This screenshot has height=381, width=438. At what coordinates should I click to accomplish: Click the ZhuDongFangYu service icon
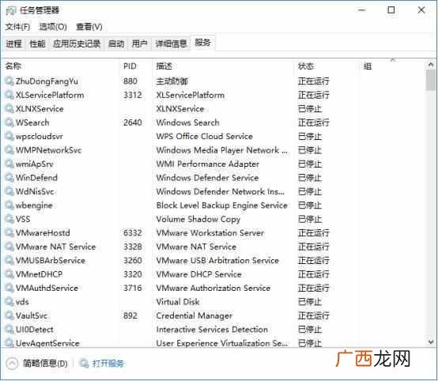[x=9, y=81]
